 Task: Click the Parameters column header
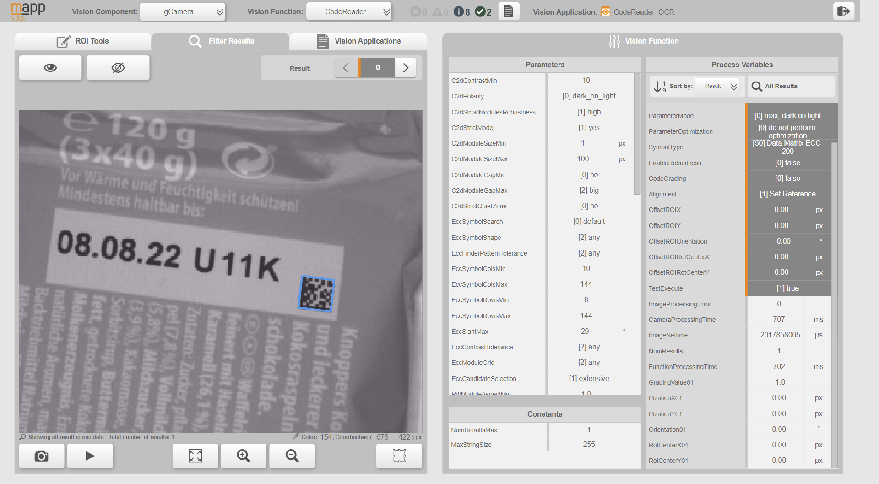pyautogui.click(x=545, y=65)
